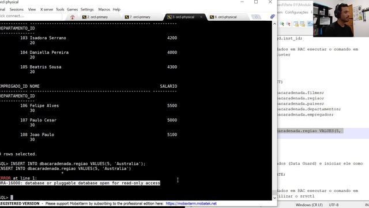The height and width of the screenshot is (208, 369).
Task: Maximize the MobaXterm window
Action: [x=256, y=2]
